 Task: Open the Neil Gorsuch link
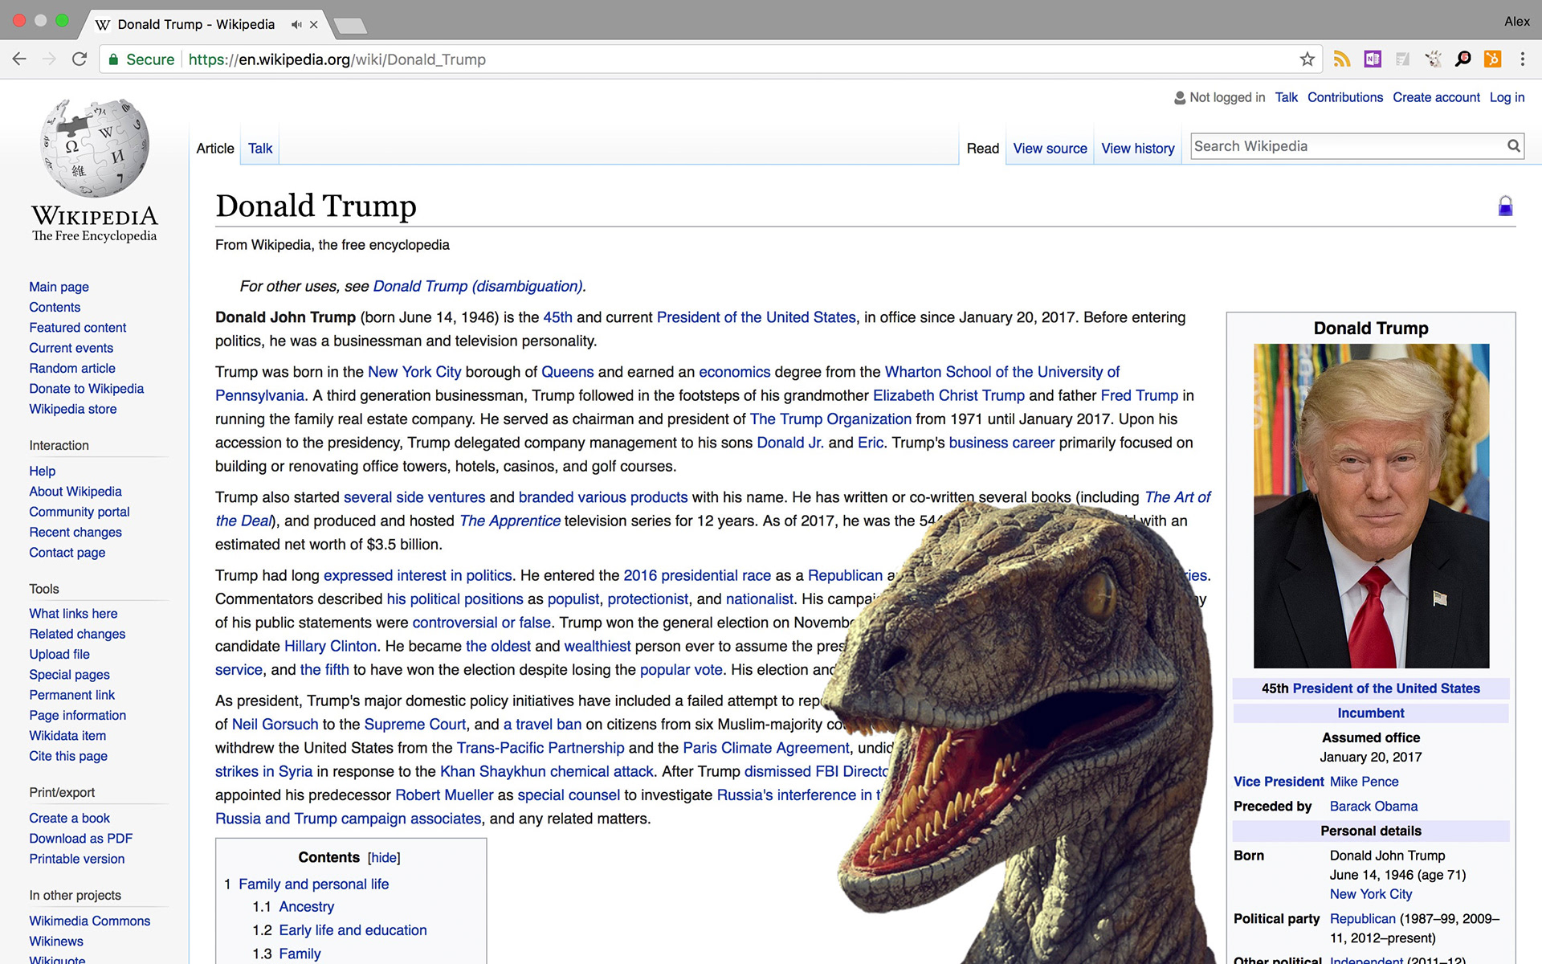(x=275, y=725)
